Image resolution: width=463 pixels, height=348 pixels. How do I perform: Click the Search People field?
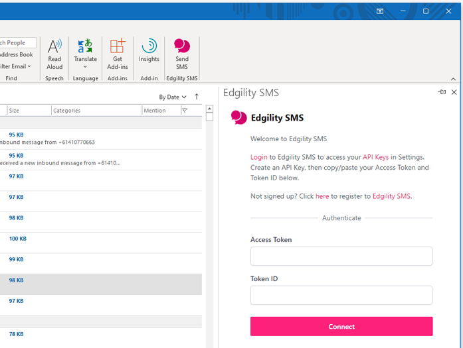[18, 42]
